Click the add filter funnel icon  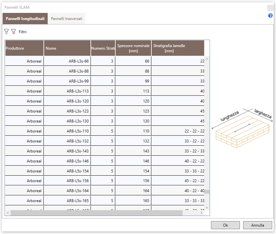tap(6, 32)
